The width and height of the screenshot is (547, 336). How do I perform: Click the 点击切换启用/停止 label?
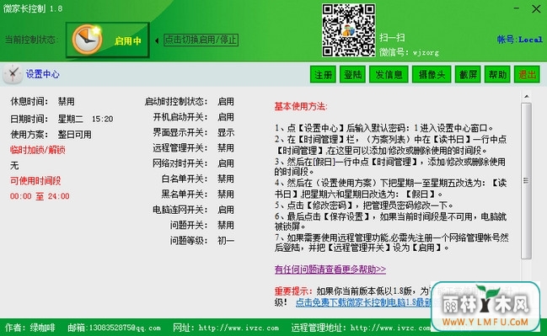click(x=201, y=40)
